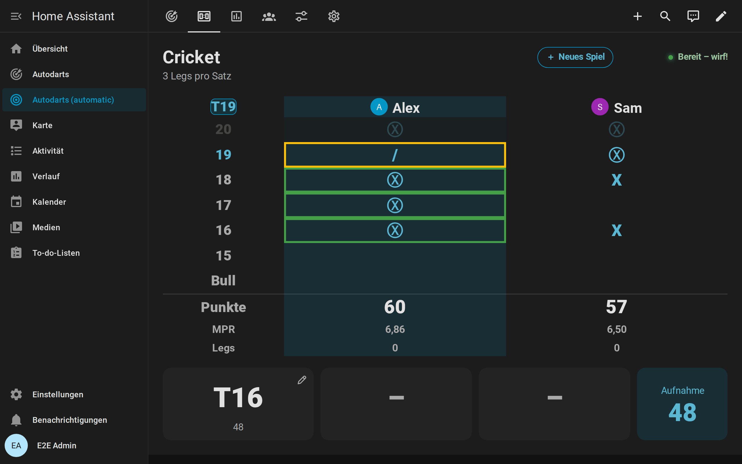
Task: Click Alex's closed mark on row 20
Action: (395, 129)
